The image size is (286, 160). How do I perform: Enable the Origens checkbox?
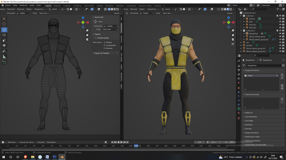point(104,42)
